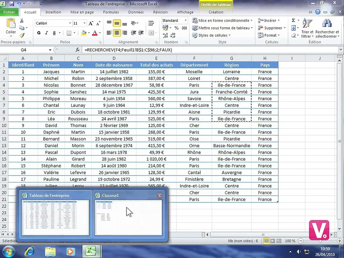Open Internet Explorer from the taskbar
Viewport: 344px width, 258px height.
coord(29,252)
